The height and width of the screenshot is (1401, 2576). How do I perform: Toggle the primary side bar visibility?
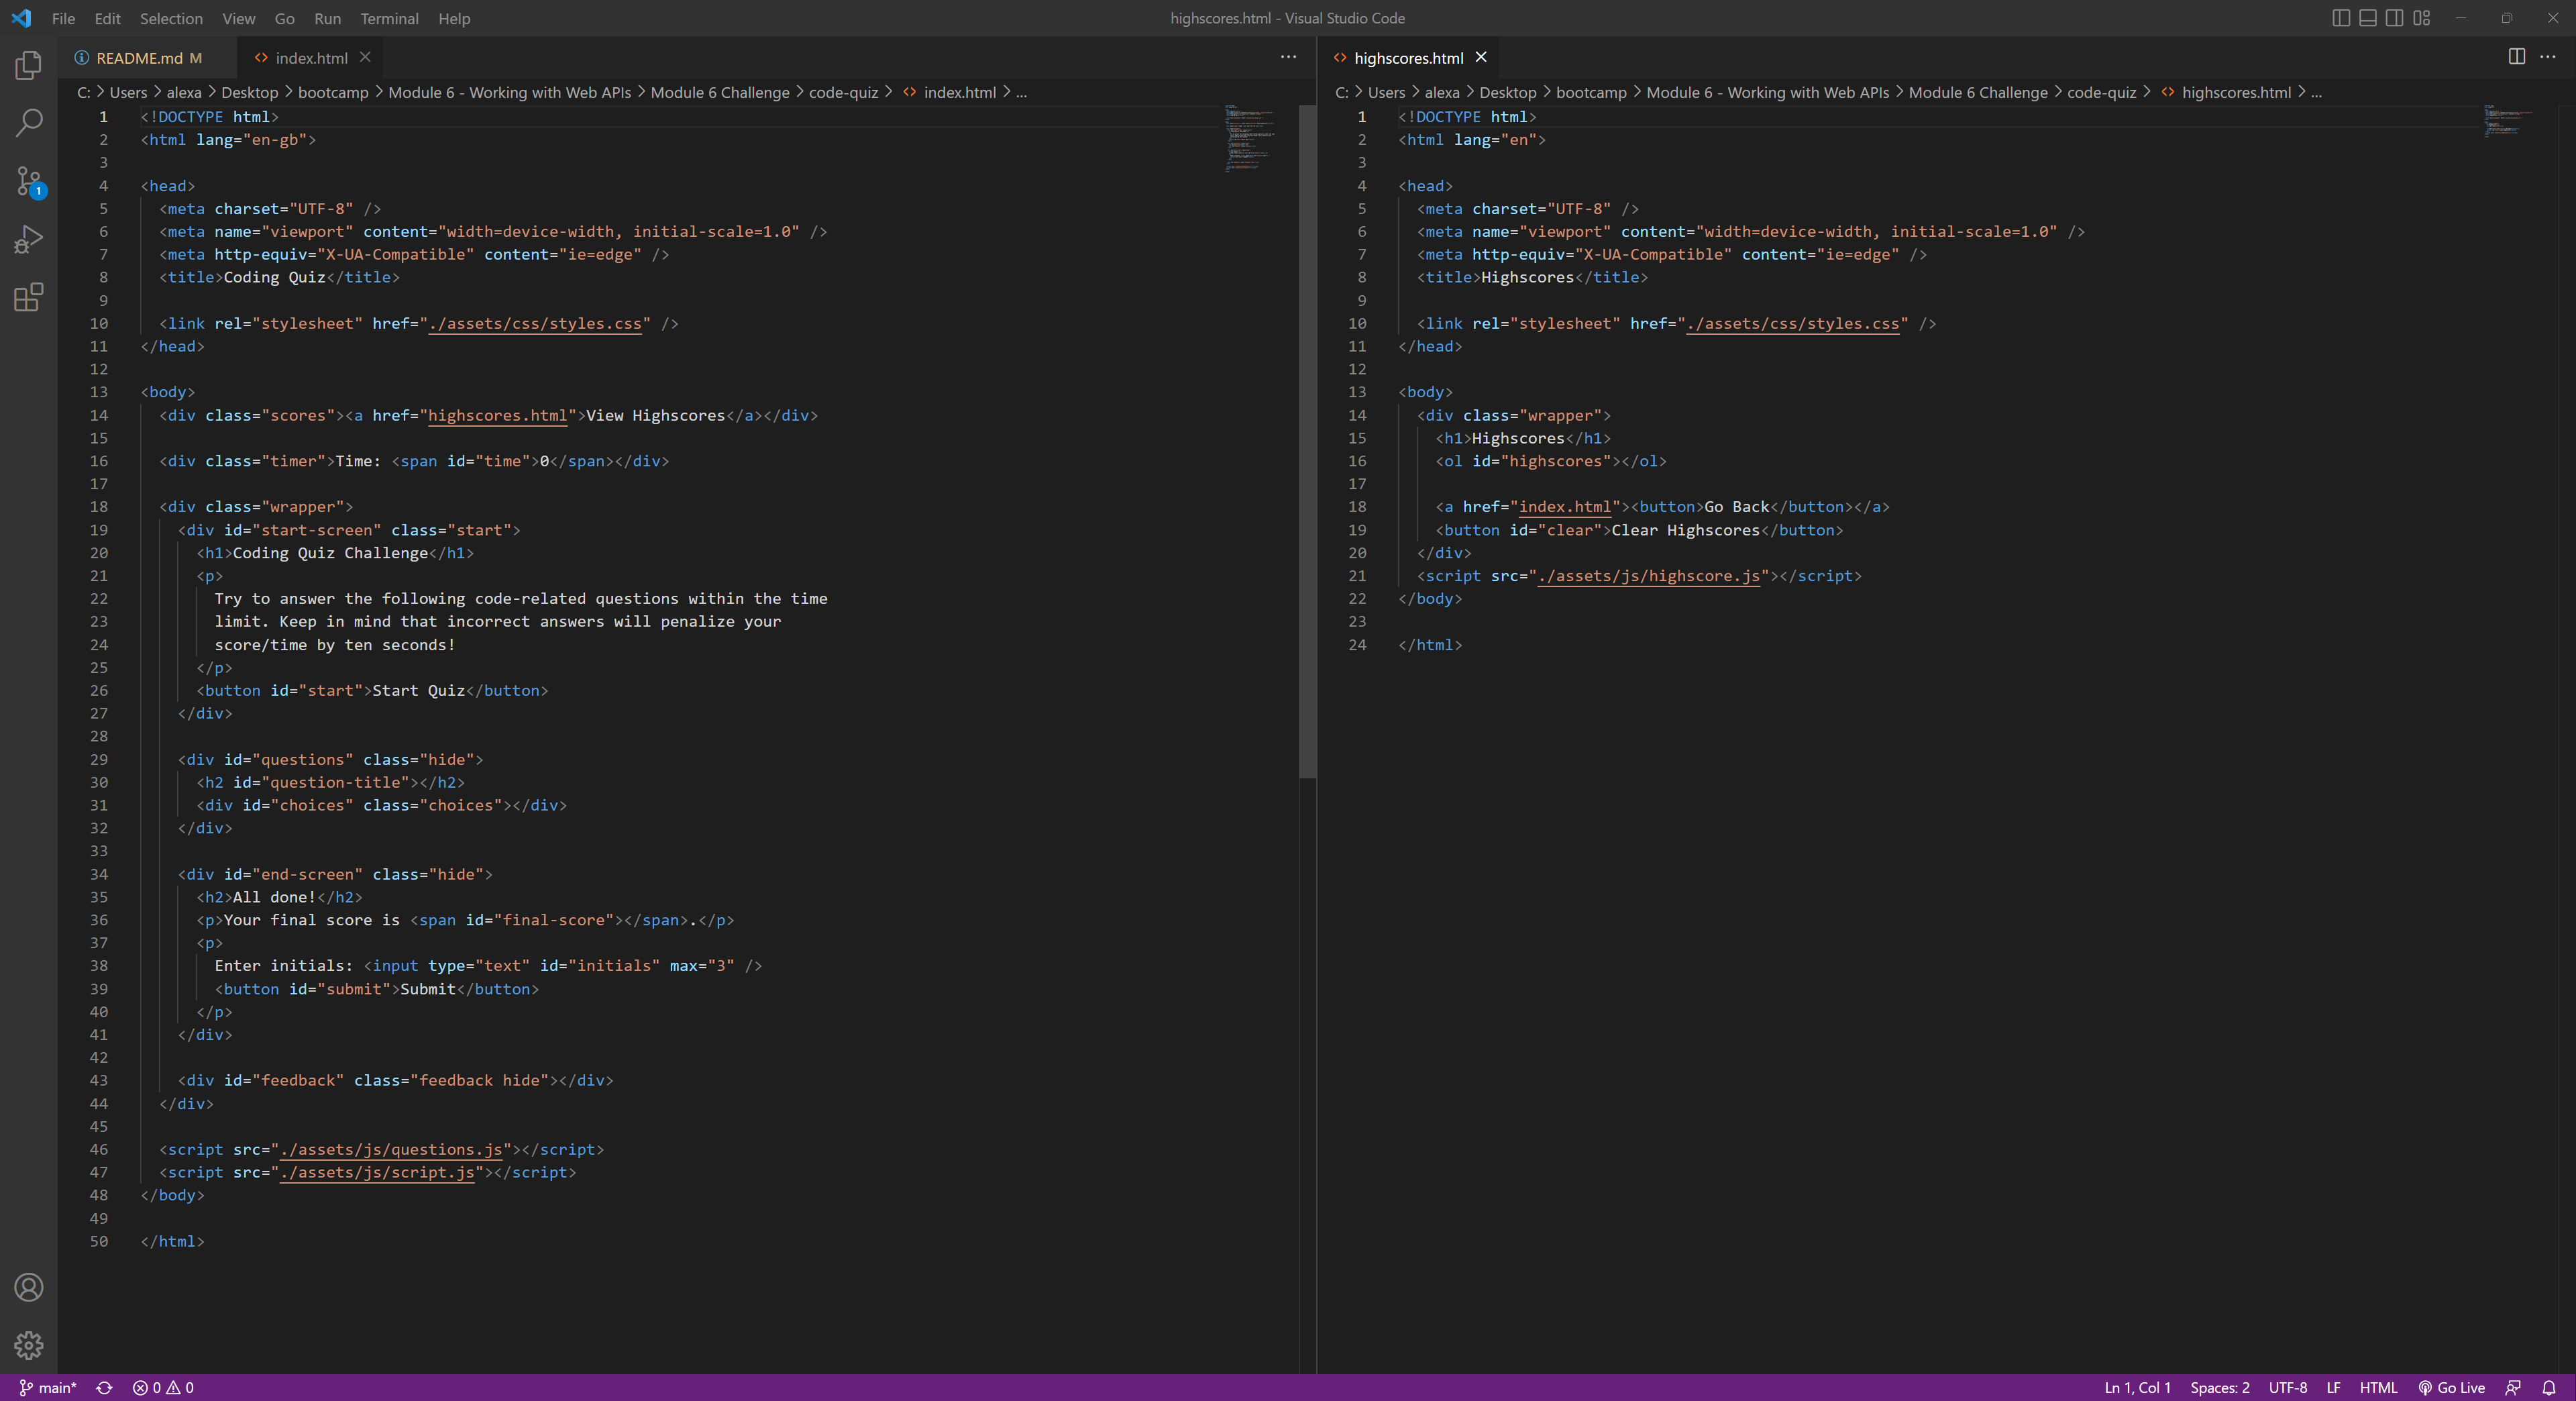point(2341,17)
